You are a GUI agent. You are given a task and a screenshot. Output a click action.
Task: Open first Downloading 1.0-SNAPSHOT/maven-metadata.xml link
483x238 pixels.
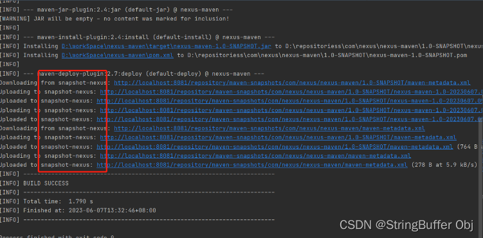pyautogui.click(x=292, y=83)
